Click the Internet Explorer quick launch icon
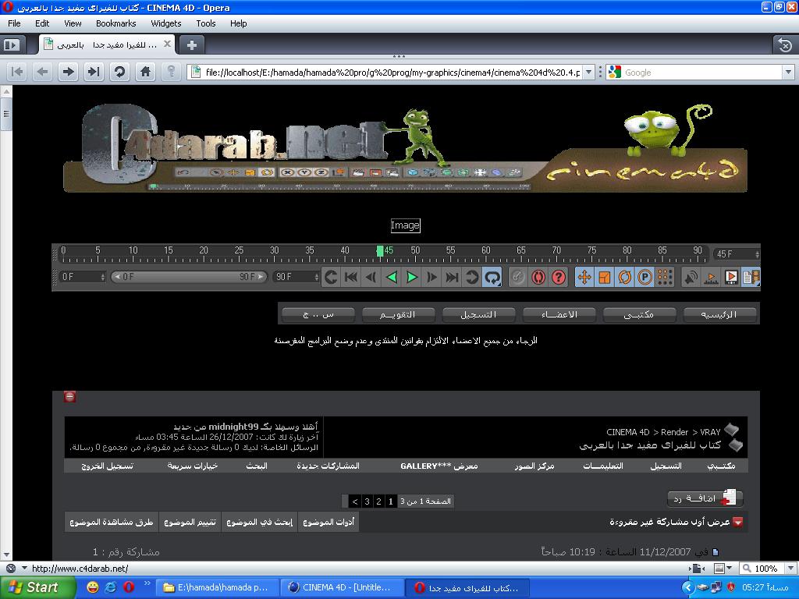Screen dimensions: 799x599 (x=111, y=587)
